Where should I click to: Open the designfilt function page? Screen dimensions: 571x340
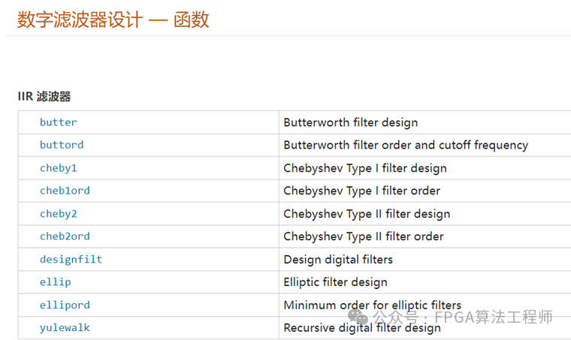coord(71,260)
